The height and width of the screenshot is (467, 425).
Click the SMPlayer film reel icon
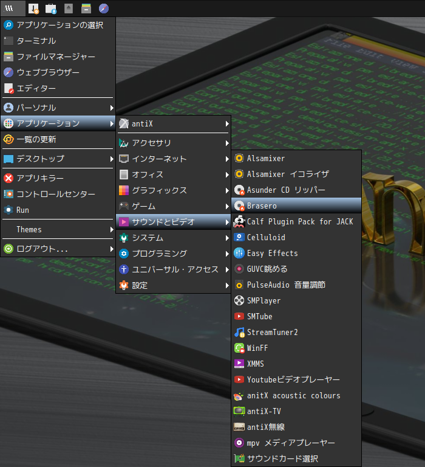tap(239, 300)
